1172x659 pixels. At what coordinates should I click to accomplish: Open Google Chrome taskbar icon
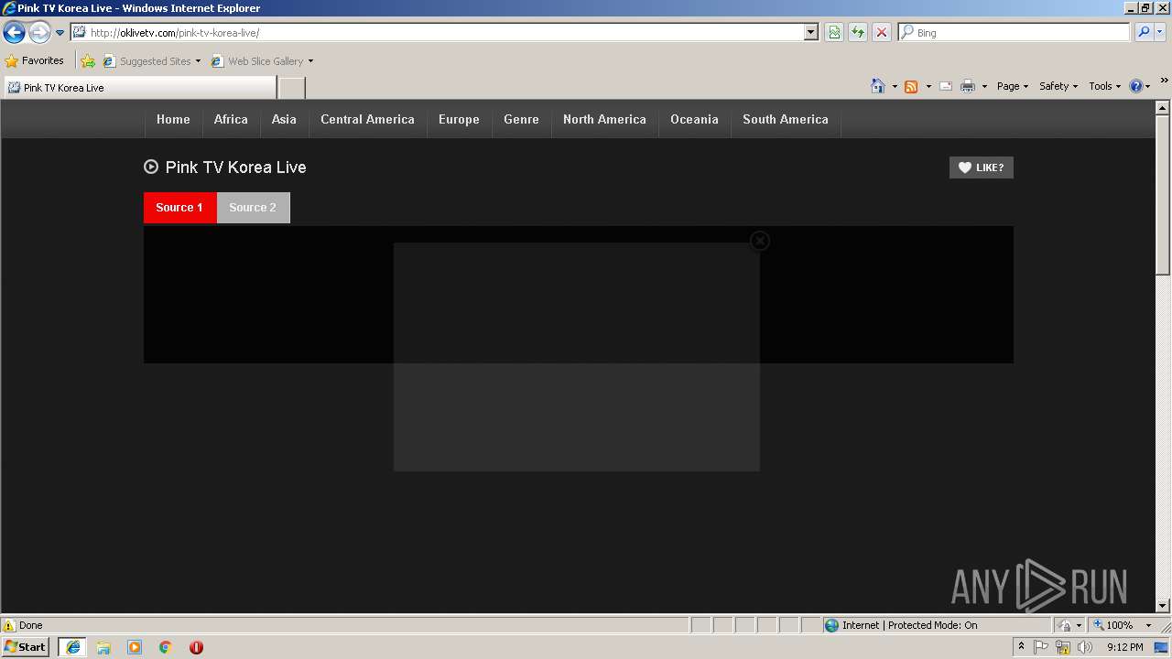pos(166,647)
